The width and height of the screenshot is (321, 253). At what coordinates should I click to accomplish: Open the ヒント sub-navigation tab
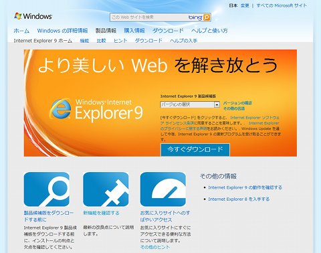pyautogui.click(x=120, y=41)
